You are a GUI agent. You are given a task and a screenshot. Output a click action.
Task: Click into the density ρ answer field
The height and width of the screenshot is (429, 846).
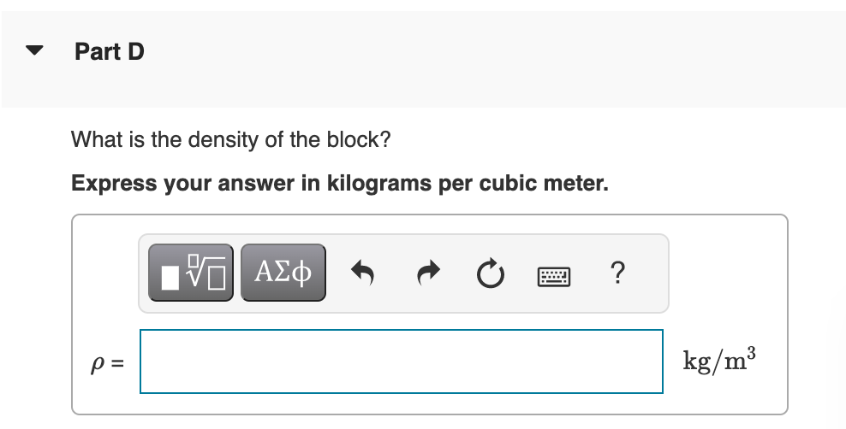402,361
